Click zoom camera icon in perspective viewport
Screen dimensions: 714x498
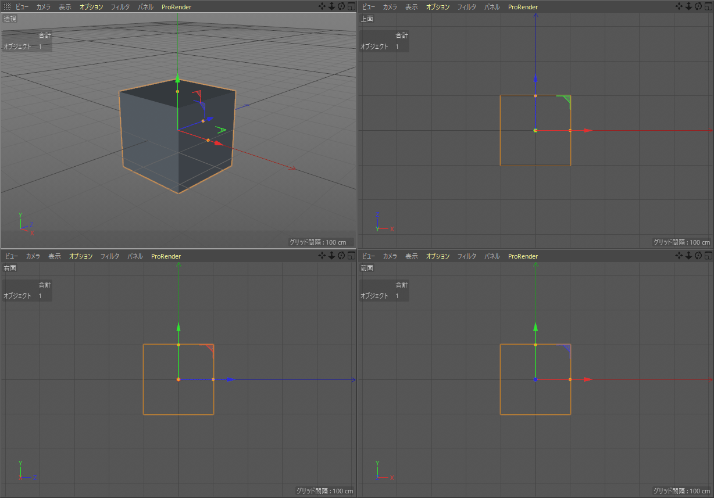click(331, 6)
